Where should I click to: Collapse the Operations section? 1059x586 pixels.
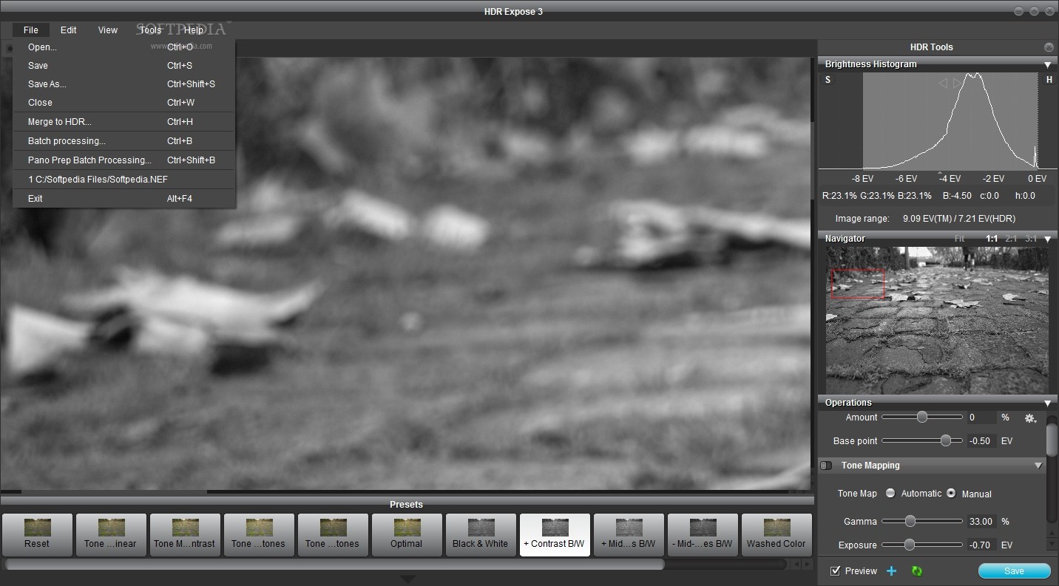pos(1047,403)
